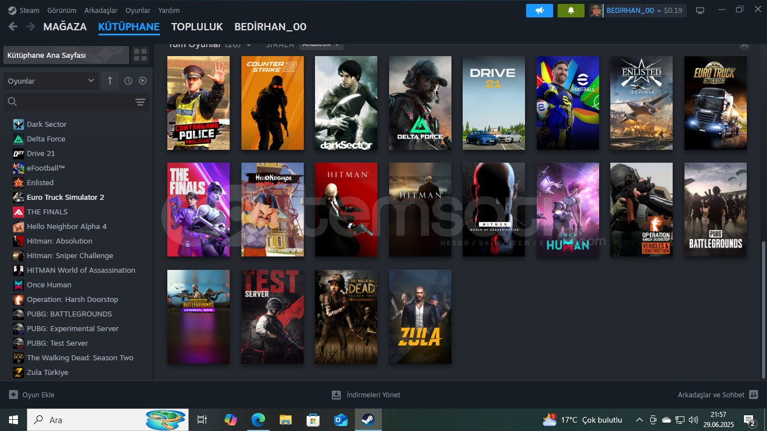Viewport: 767px width, 431px height.
Task: Open Microsoft Edge from taskbar
Action: coord(258,420)
